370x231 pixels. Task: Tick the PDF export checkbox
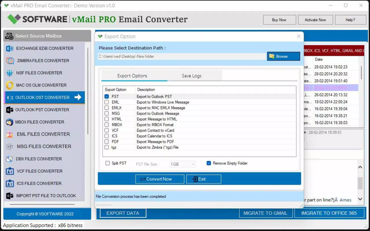[107, 141]
